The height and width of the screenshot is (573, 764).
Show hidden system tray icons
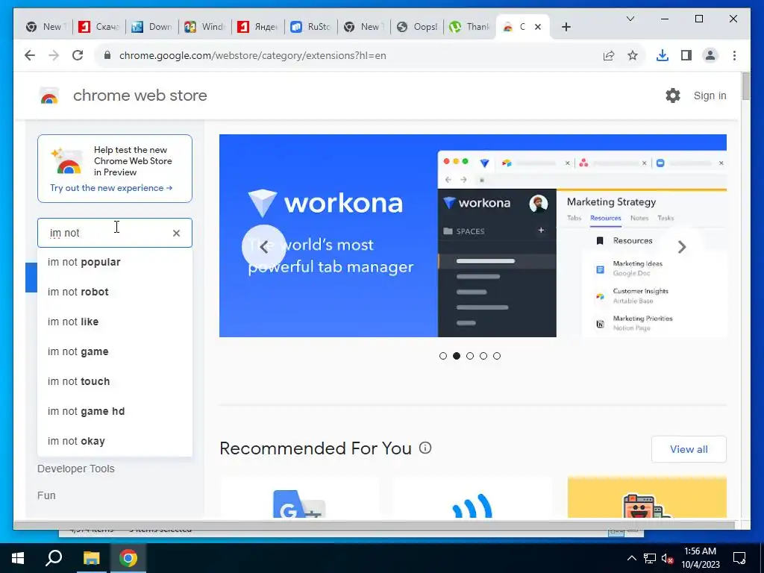631,558
